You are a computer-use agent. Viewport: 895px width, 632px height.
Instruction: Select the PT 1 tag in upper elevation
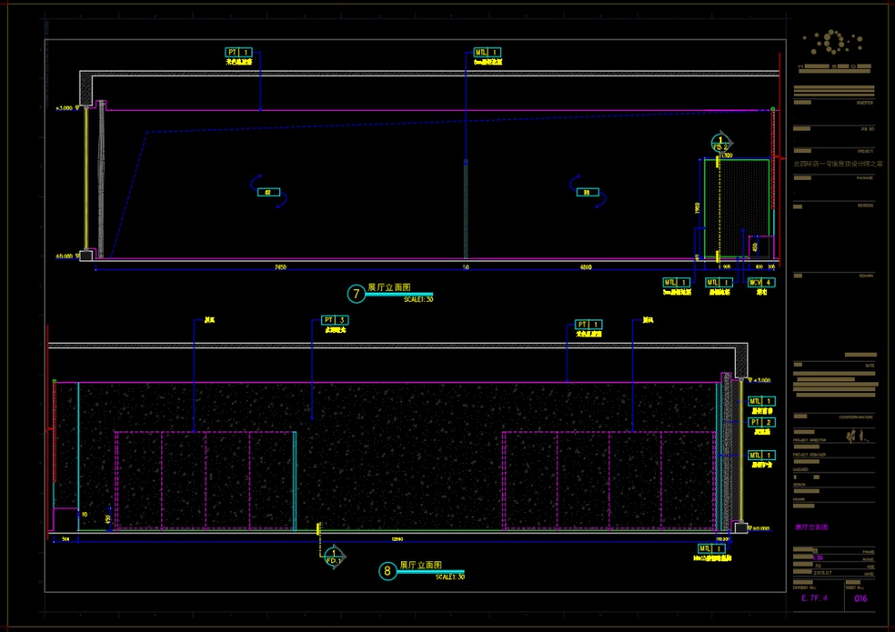pyautogui.click(x=239, y=53)
